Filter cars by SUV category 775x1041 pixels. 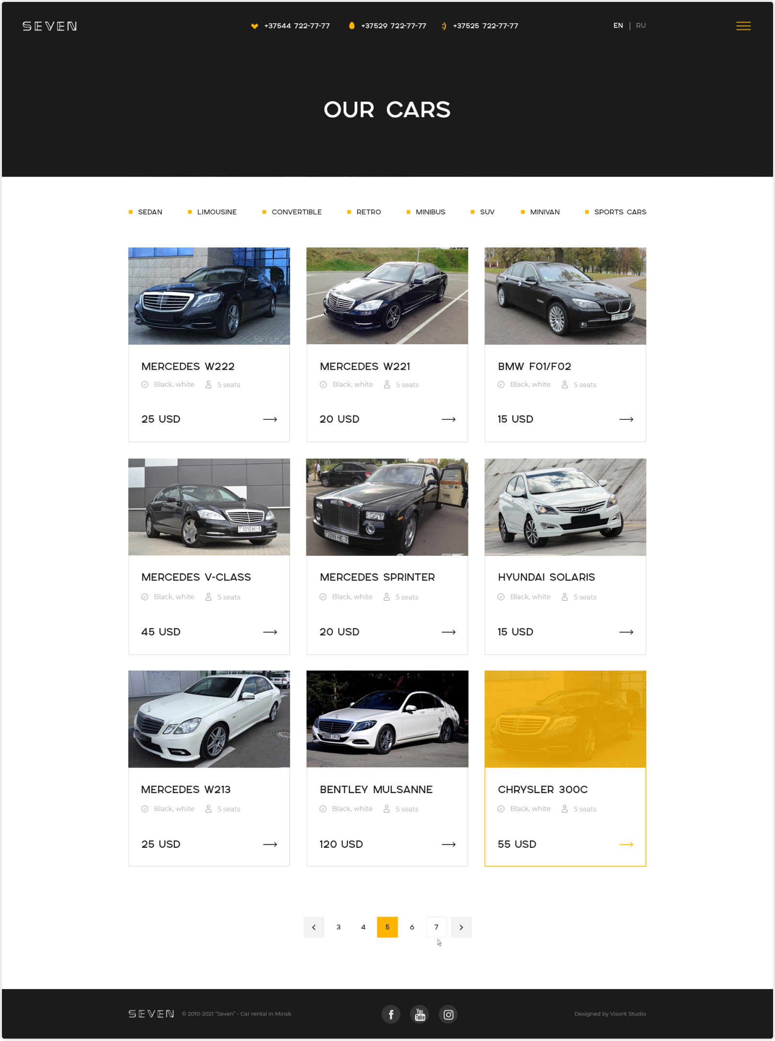click(x=482, y=212)
